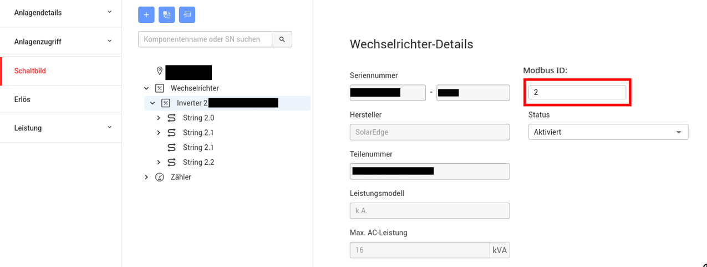This screenshot has width=707, height=267.
Task: Collapse the Wechselrichter tree node
Action: tap(146, 88)
